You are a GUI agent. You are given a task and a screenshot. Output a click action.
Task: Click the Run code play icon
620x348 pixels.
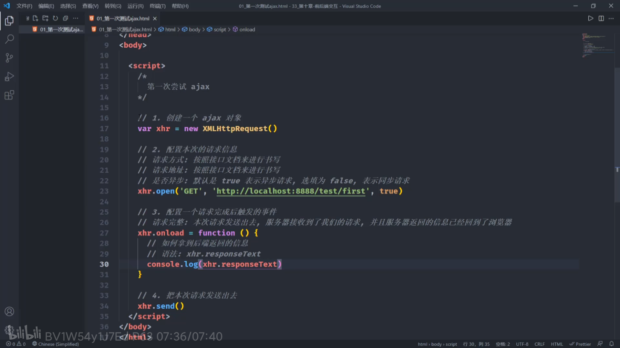click(591, 18)
